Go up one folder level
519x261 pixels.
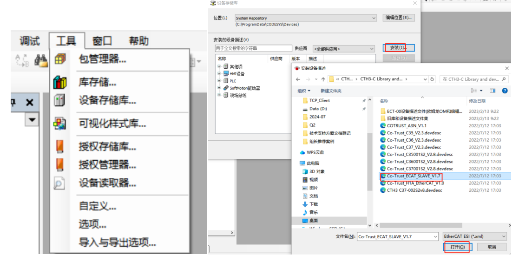[x=323, y=79]
